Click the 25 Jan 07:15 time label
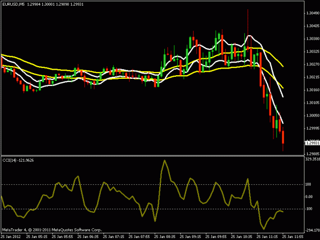The width and height of the screenshot is (320, 240). (x=114, y=237)
